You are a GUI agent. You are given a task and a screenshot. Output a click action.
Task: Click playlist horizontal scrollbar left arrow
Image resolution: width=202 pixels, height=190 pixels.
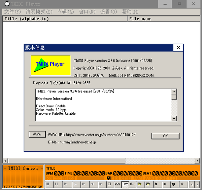[5, 161]
